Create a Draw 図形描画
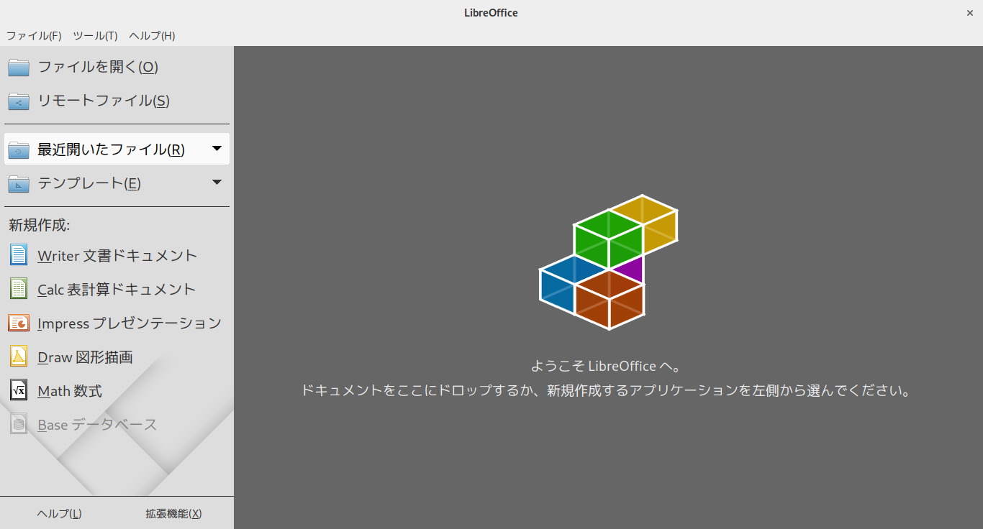 point(117,356)
